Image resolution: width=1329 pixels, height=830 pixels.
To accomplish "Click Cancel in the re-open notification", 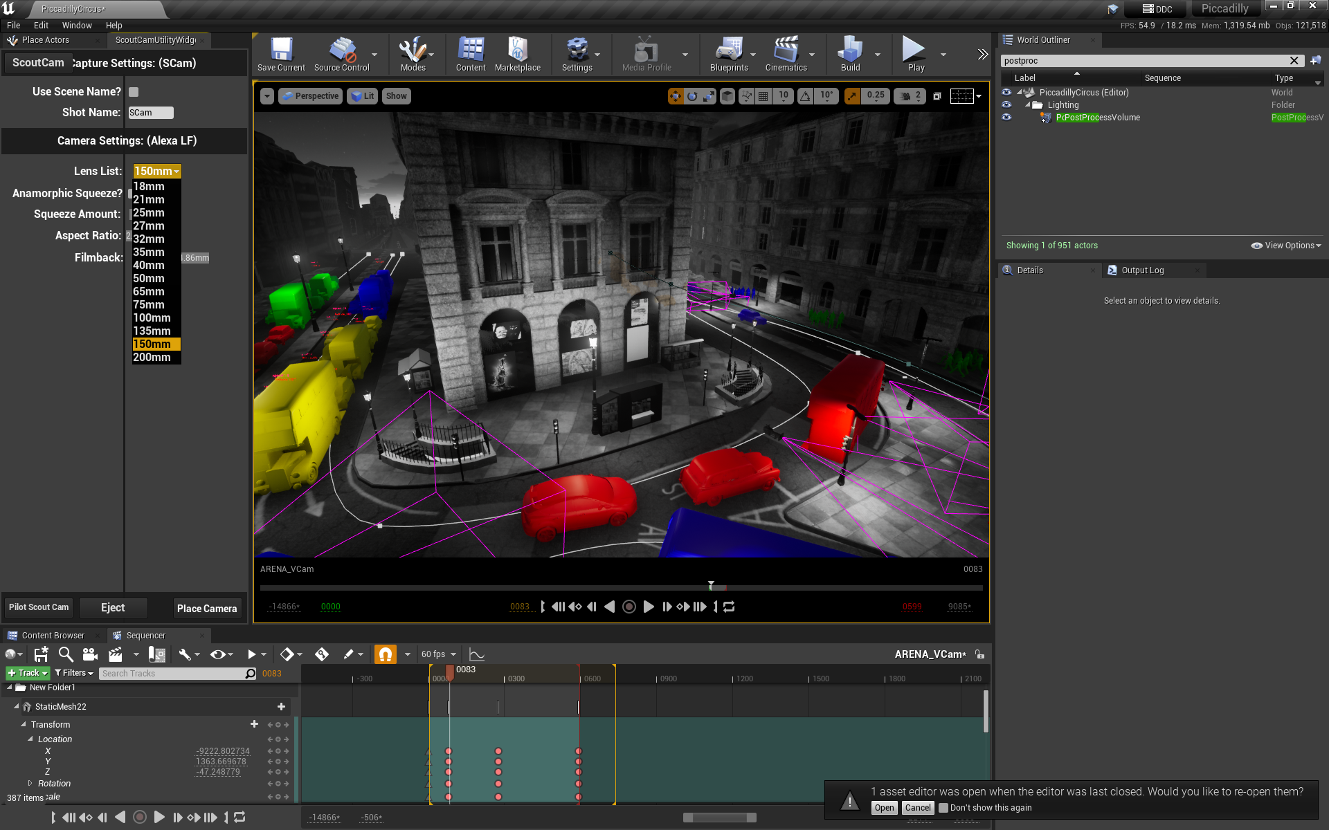I will (x=918, y=808).
